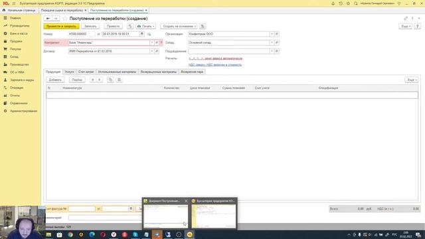Switch to Услуги tab
This screenshot has height=239, width=425.
point(69,72)
